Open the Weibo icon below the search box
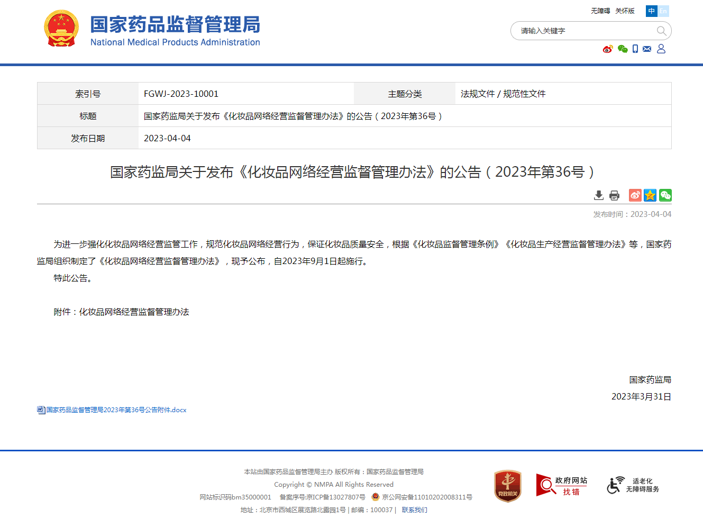This screenshot has height=518, width=703. tap(608, 49)
